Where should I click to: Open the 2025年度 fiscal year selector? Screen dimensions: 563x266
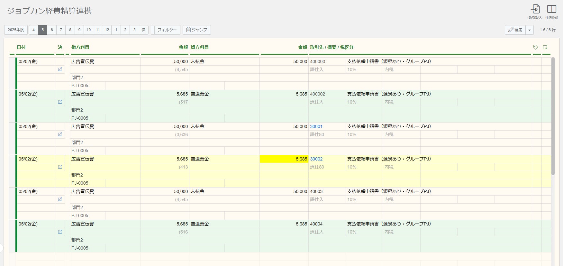pyautogui.click(x=16, y=30)
